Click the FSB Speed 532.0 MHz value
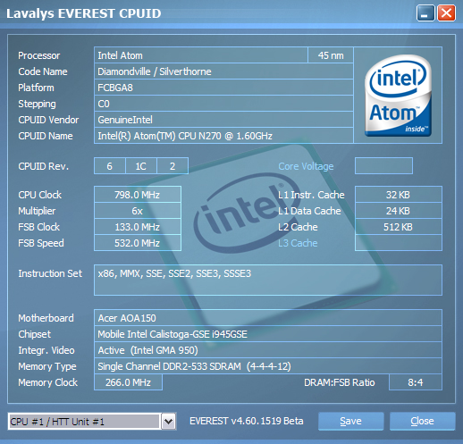The height and width of the screenshot is (444, 463). (138, 243)
